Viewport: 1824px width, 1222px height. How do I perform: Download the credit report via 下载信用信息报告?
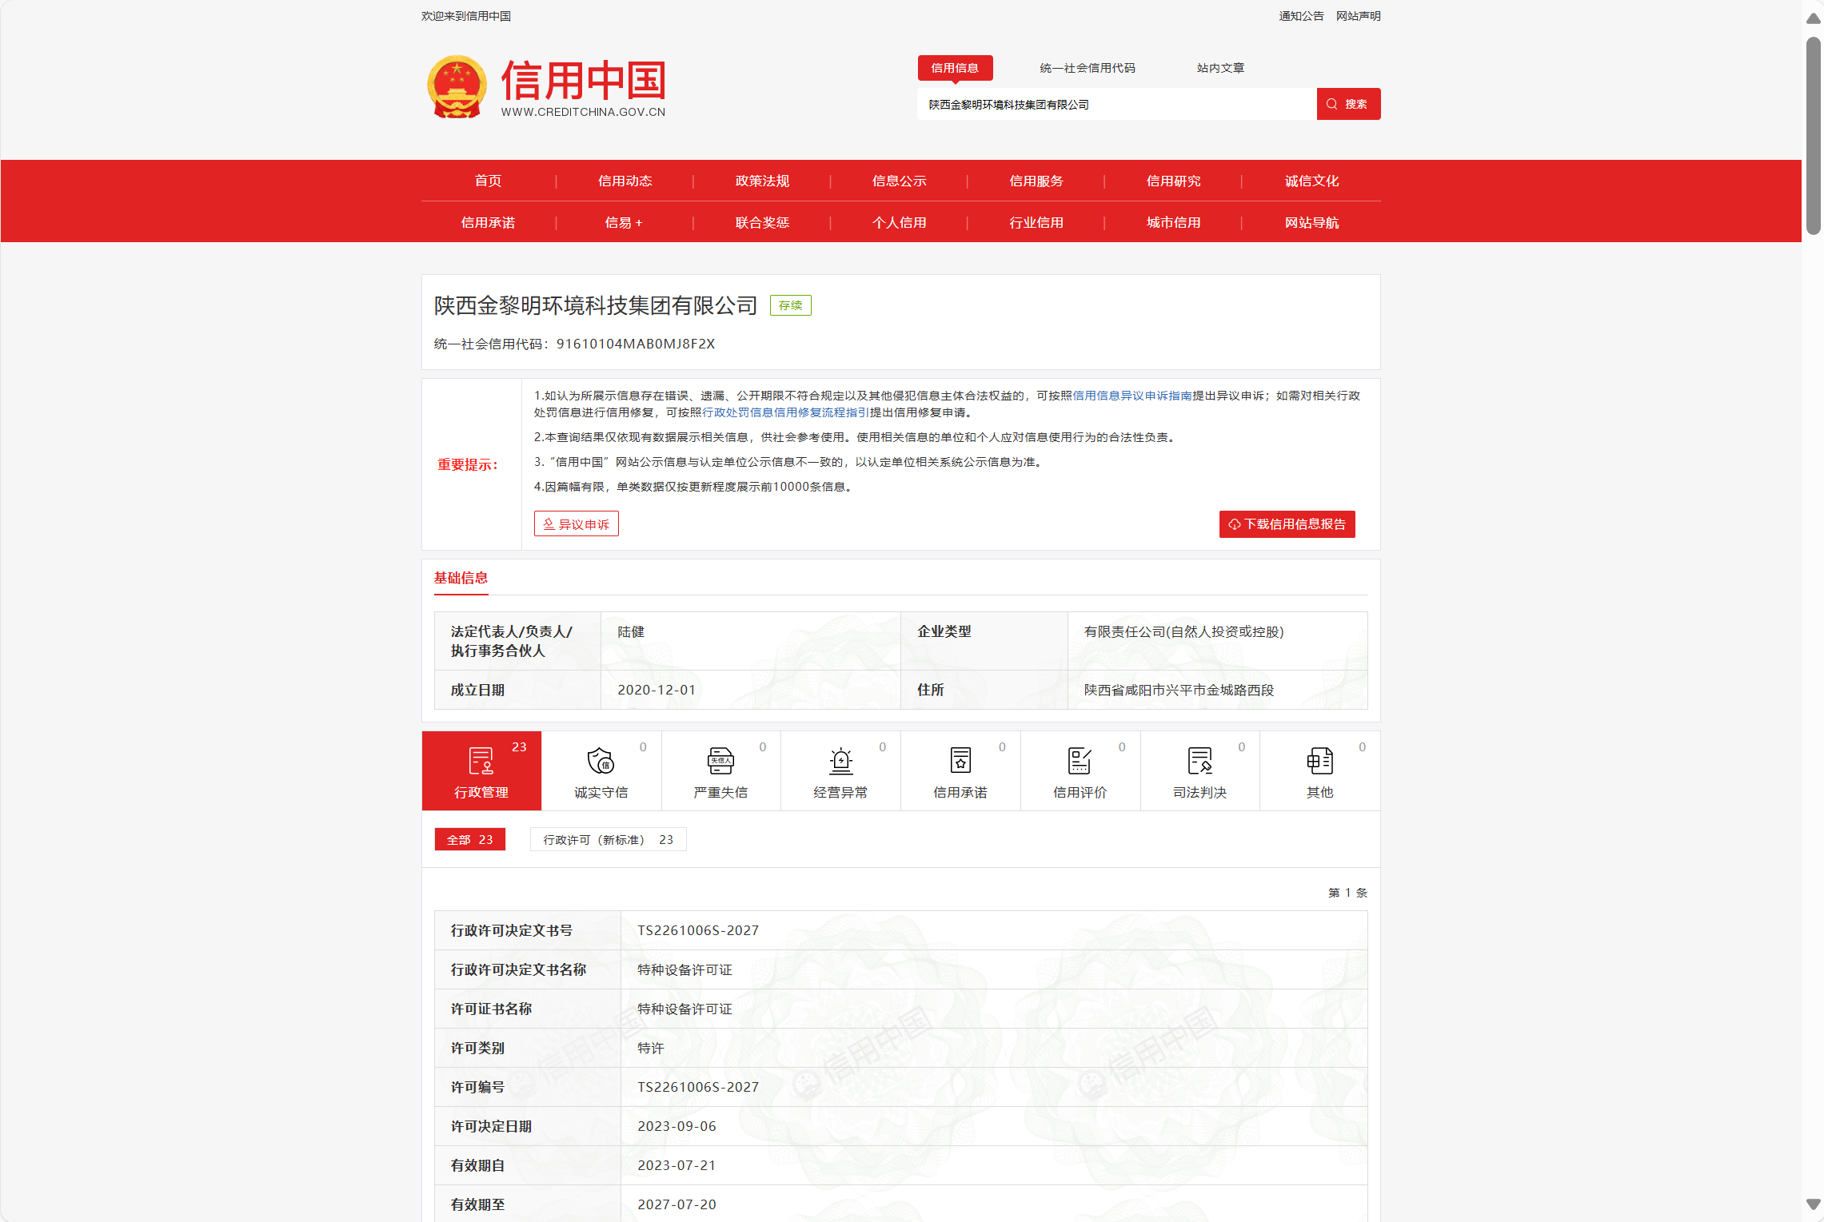[1287, 524]
